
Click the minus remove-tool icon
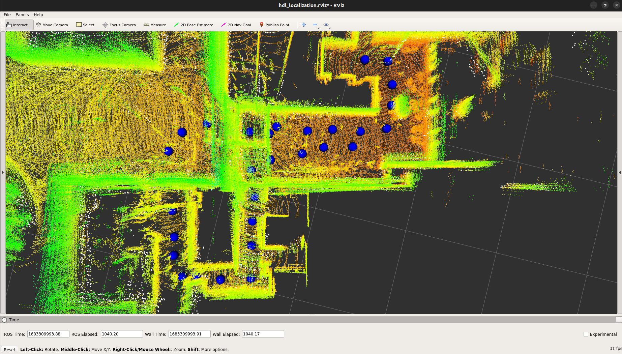[x=315, y=25]
